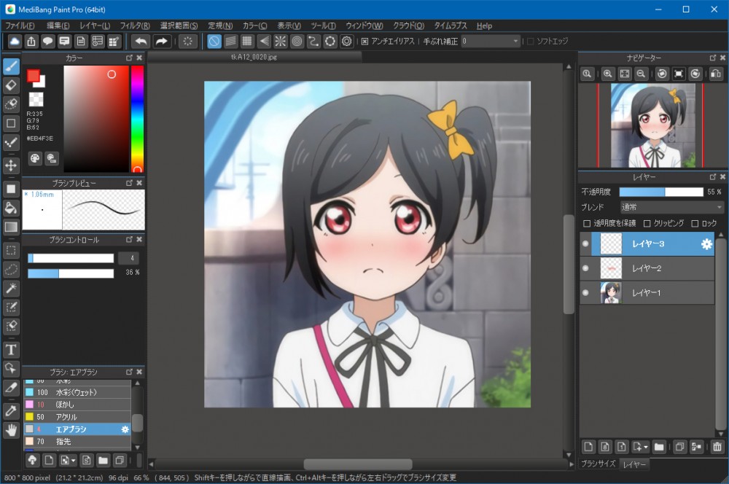Create a new layer in Layers panel
Viewport: 729px width, 484px height.
point(588,447)
